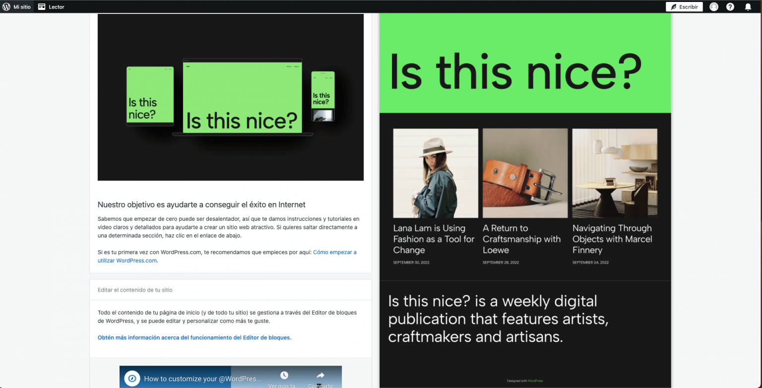Open 'Lana Lam is Using Fashion' post title
Image resolution: width=762 pixels, height=388 pixels.
pos(434,239)
